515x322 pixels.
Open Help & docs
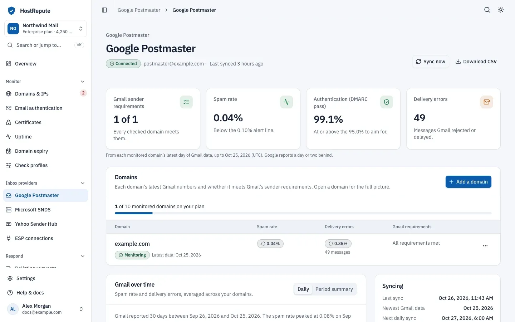[x=45, y=293]
